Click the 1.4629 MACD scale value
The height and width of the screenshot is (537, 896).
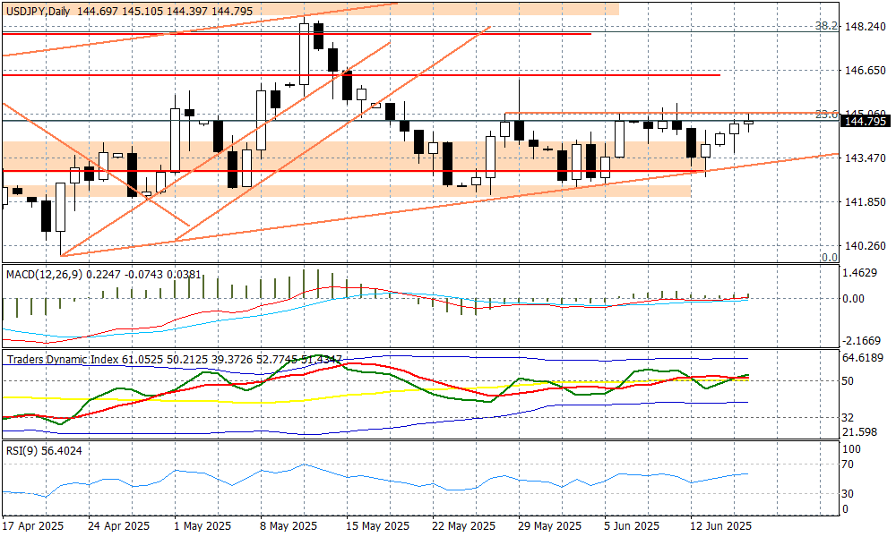[x=862, y=272]
